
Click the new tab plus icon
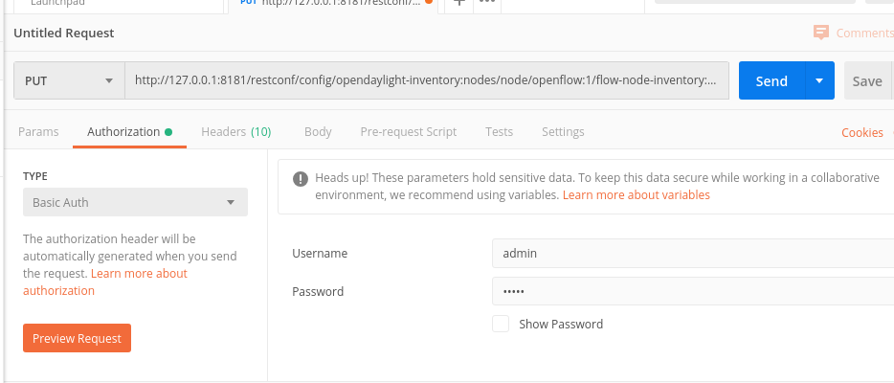pyautogui.click(x=459, y=3)
